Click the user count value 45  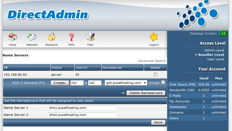pos(77,75)
